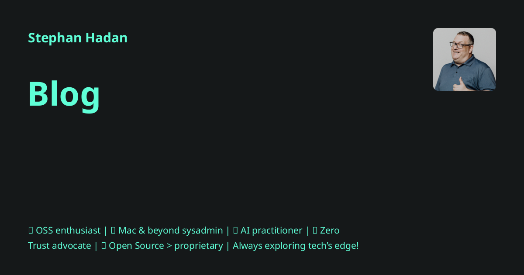Click the Trust advocate text
This screenshot has width=524, height=275.
point(59,246)
